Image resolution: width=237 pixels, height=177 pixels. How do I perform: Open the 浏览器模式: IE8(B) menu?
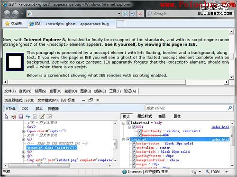coord(19,100)
